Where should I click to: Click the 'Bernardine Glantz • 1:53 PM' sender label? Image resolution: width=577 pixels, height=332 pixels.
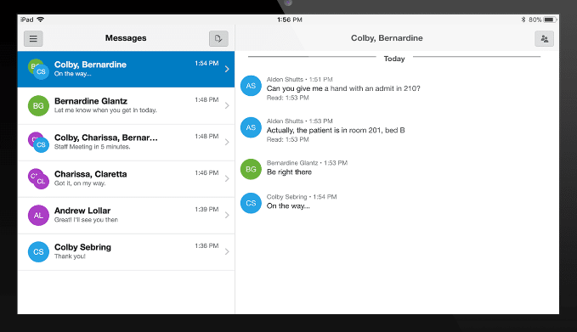[307, 163]
